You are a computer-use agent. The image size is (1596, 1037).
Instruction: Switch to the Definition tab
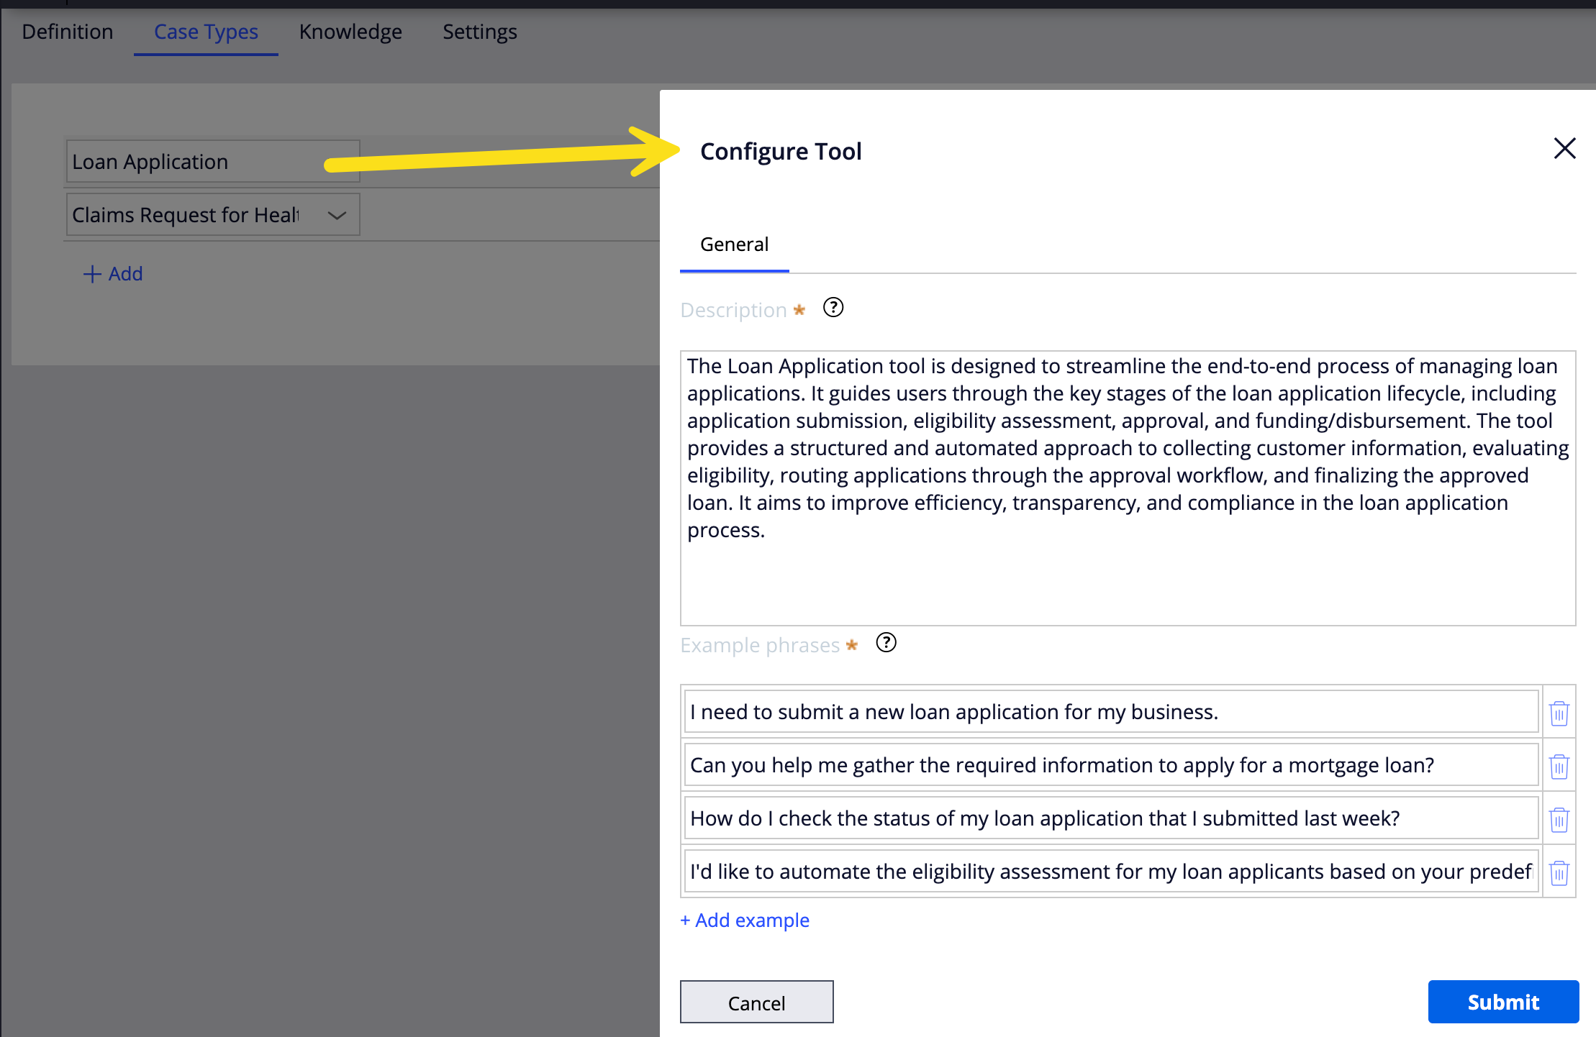[x=68, y=32]
